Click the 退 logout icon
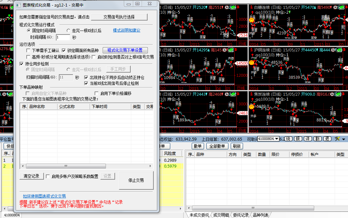Image resolution: width=348 pixels, height=218 pixels. [x=327, y=139]
